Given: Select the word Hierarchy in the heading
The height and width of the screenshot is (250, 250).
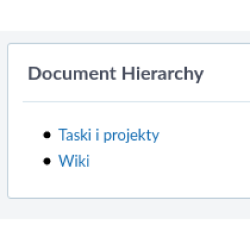Looking at the screenshot, I should [162, 74].
